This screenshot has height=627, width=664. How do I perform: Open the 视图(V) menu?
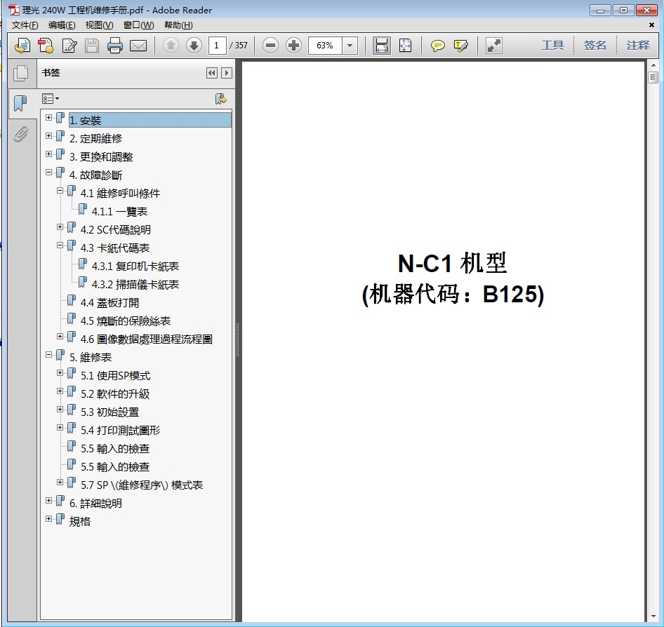(x=99, y=25)
